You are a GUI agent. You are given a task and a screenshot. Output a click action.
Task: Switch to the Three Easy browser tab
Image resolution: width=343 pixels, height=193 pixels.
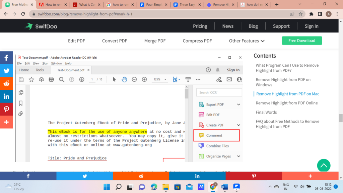click(x=187, y=5)
